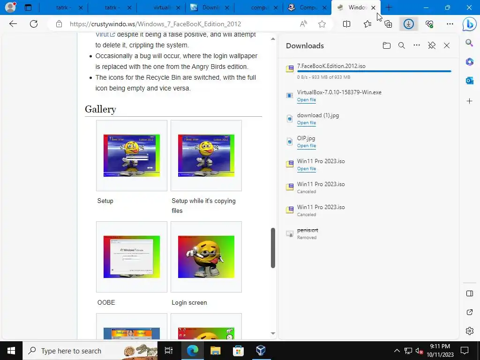The image size is (480, 360).
Task: Open downloads folder icon in Downloads panel
Action: (387, 45)
